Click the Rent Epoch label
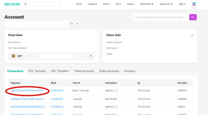The image size is (208, 115). coord(112,48)
